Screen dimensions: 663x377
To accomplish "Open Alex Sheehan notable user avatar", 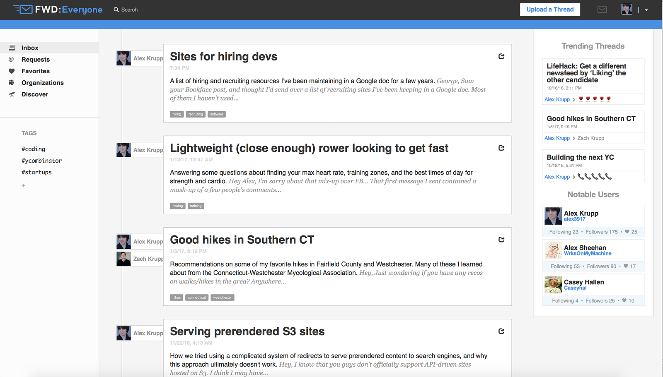I will pyautogui.click(x=553, y=250).
